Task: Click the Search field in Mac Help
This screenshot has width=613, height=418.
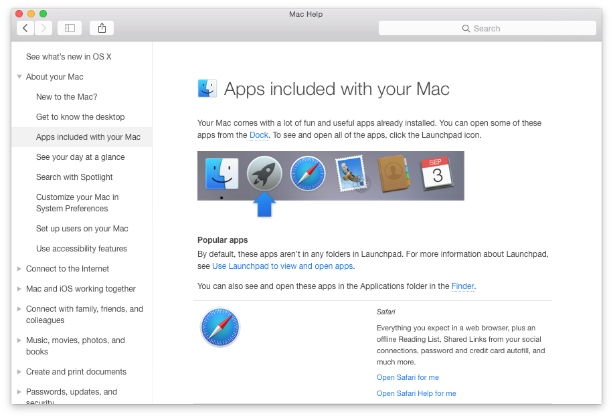Action: point(487,29)
